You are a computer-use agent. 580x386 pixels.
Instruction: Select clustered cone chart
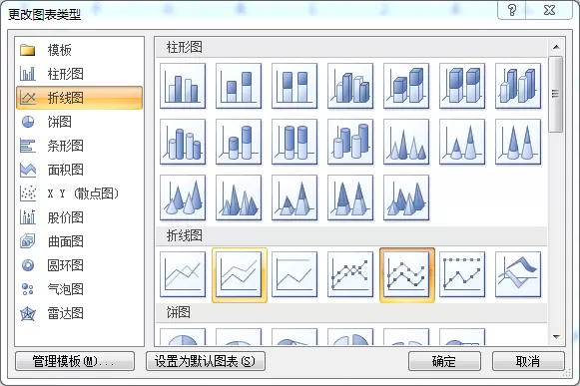pos(406,142)
